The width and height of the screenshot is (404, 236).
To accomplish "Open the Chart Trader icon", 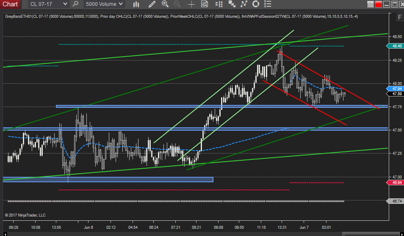I will (219, 4).
